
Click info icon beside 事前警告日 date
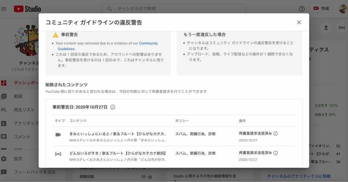(x=113, y=107)
